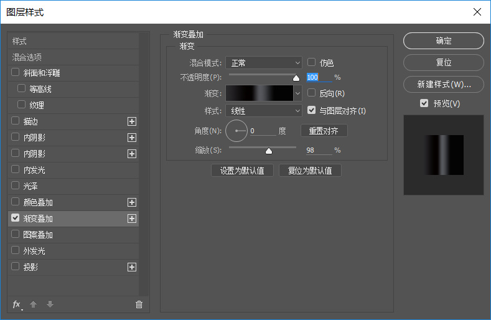Click the plus icon next to 渐变叠加
Image resolution: width=491 pixels, height=320 pixels.
[132, 219]
